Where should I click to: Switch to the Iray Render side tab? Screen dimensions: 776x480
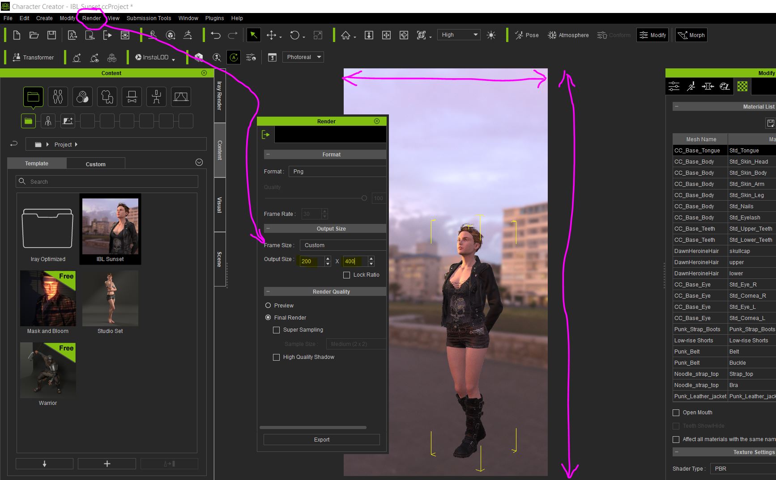(x=219, y=95)
